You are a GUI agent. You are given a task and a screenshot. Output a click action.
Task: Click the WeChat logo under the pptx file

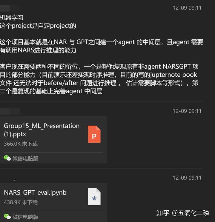(x=7, y=158)
